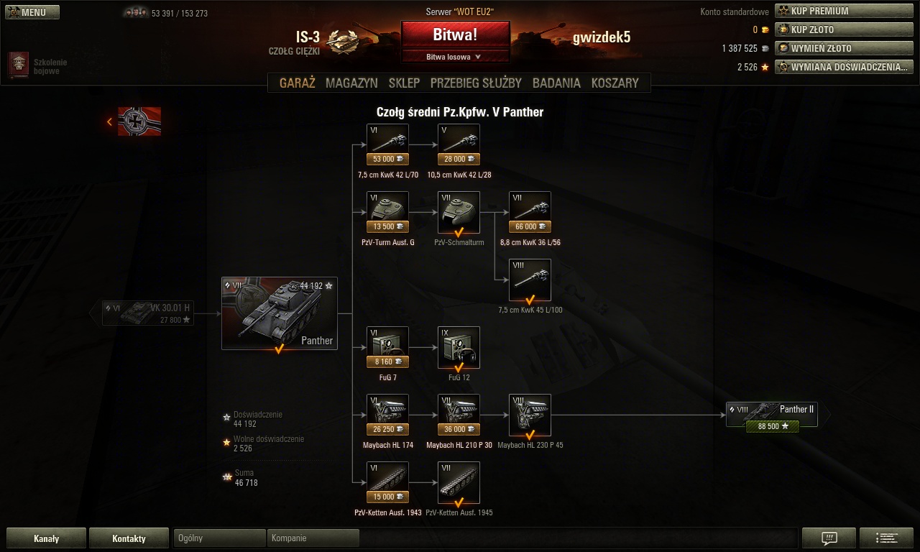Select the 8,8 cm KwK 36 L/56 gun

click(x=530, y=213)
